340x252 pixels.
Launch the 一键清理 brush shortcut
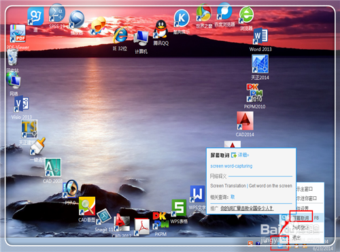pyautogui.click(x=37, y=146)
